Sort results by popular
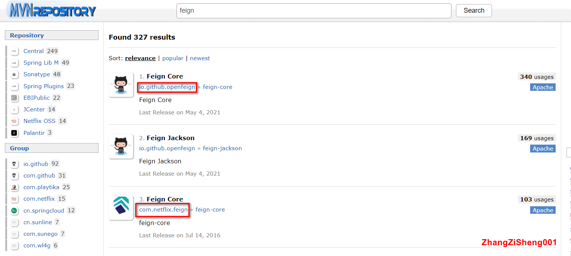 173,58
